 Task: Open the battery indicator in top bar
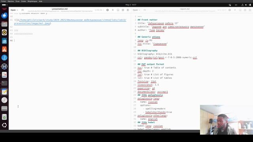point(250,5)
